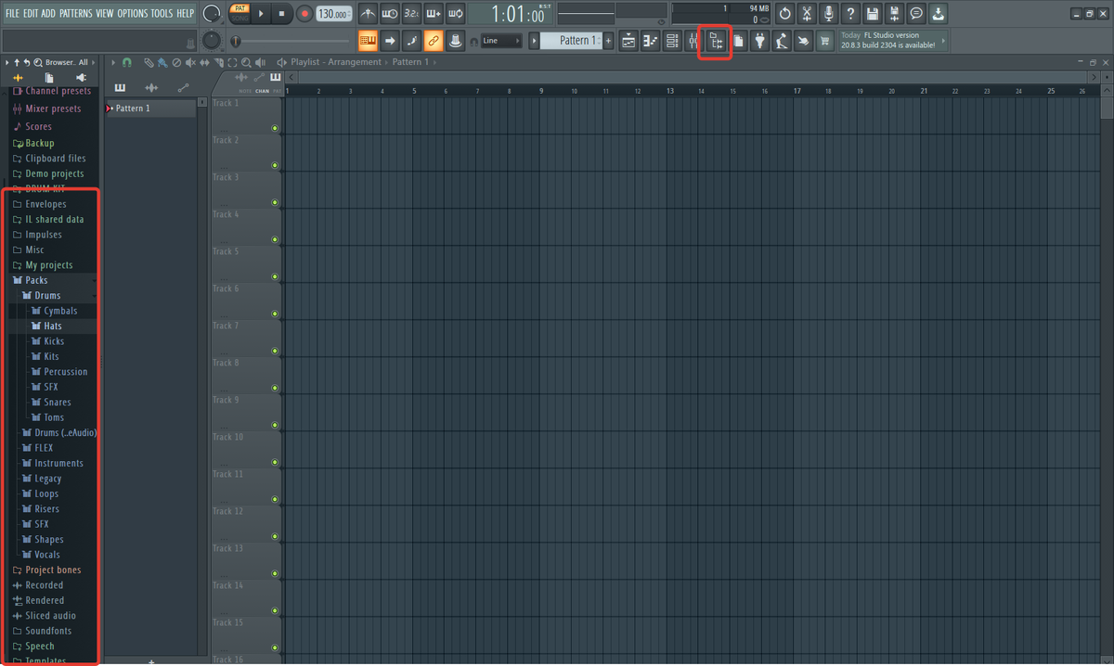
Task: Open touch keyboard / controllers icon
Action: [803, 41]
